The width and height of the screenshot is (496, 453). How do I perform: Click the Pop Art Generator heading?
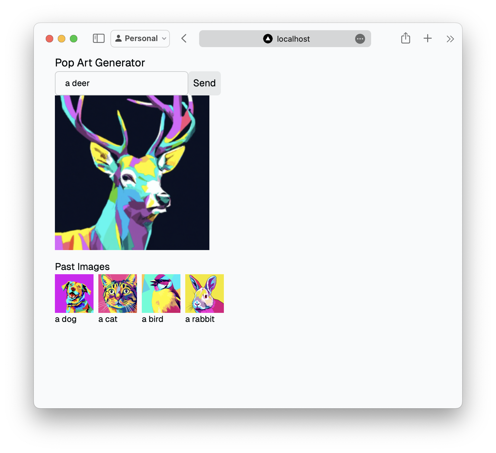[100, 63]
